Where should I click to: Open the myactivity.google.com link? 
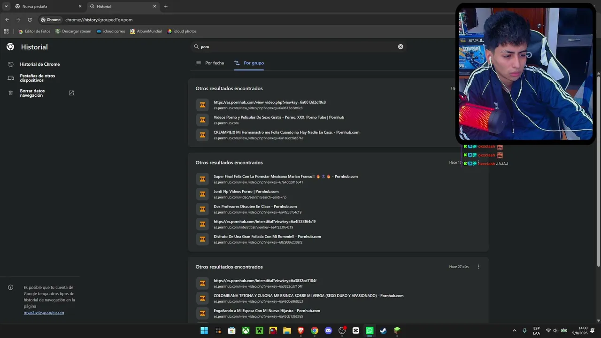tap(44, 313)
